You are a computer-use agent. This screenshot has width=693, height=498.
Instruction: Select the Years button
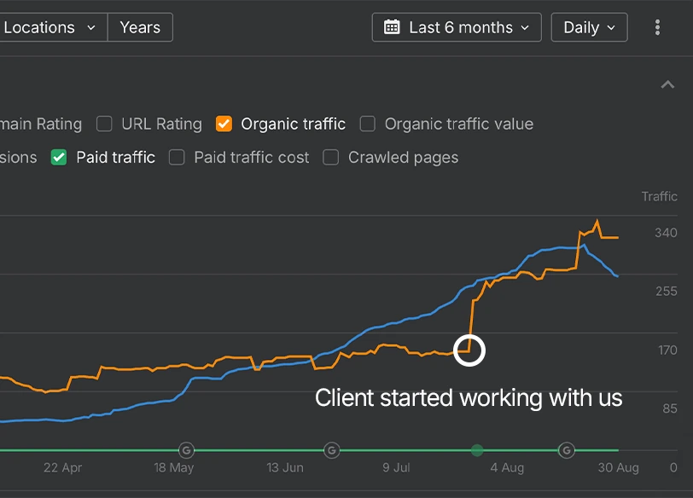coord(140,27)
